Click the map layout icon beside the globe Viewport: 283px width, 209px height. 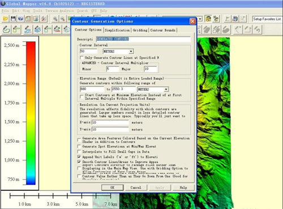28,19
